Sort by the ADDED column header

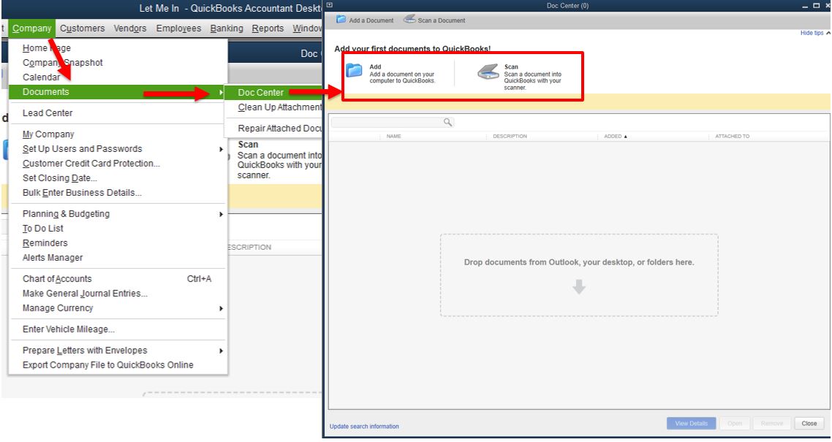point(616,136)
